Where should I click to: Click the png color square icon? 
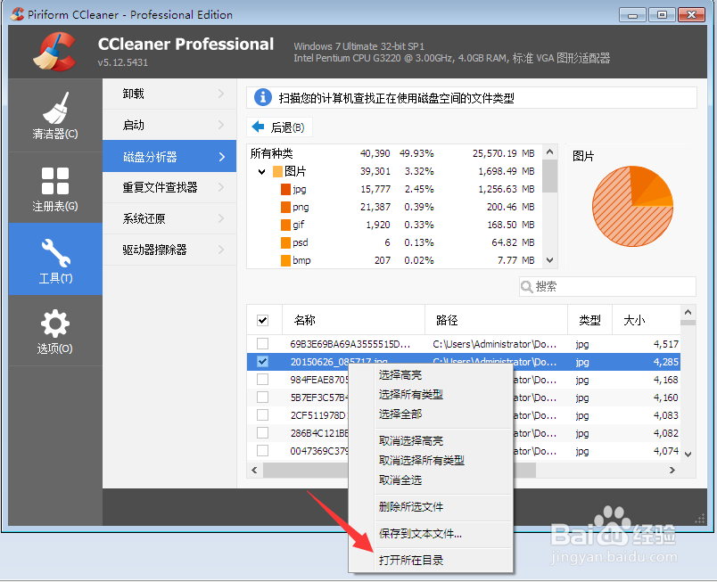285,207
